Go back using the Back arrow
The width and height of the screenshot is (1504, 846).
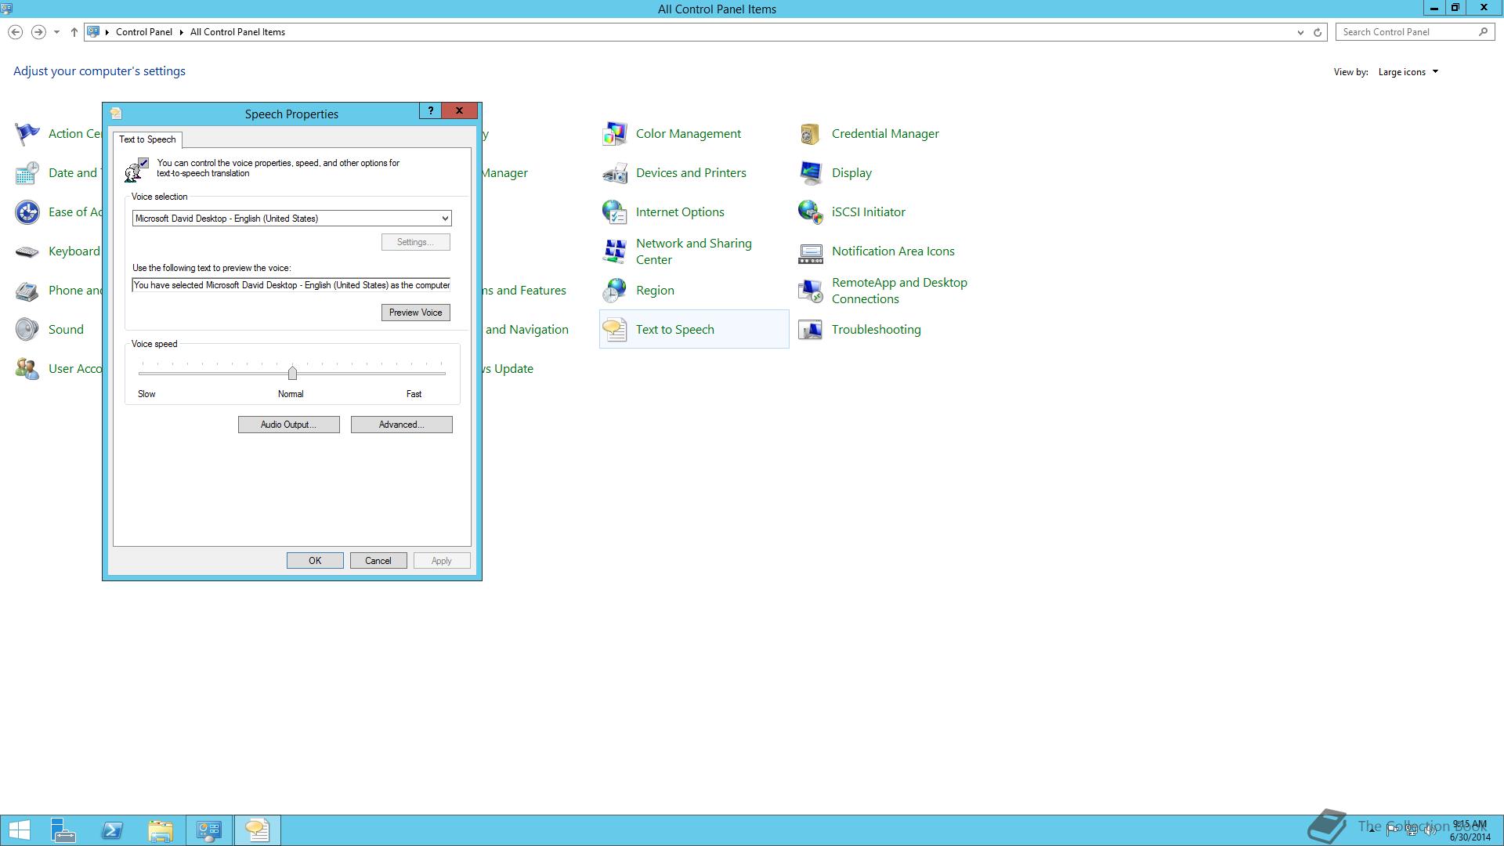[15, 32]
